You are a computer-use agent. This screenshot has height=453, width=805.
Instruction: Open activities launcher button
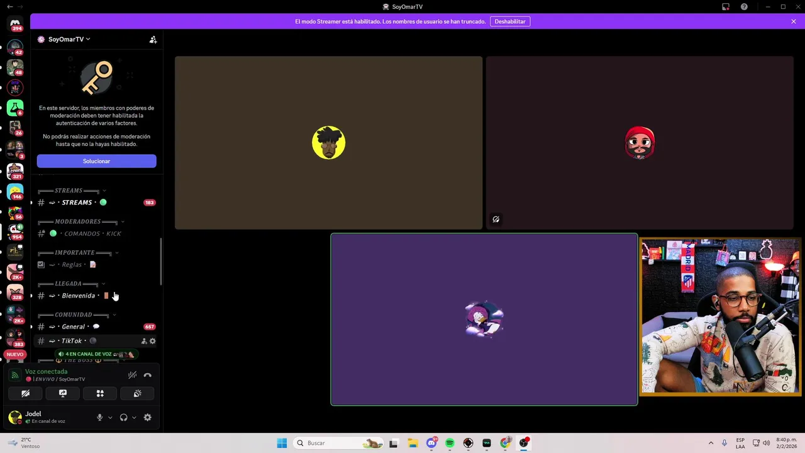[x=100, y=393]
